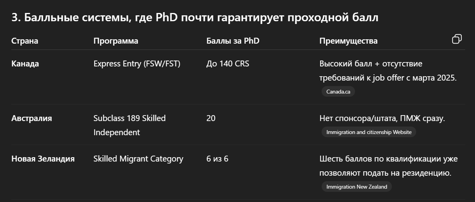Click the 'Программа' column header
The image size is (475, 202).
116,41
